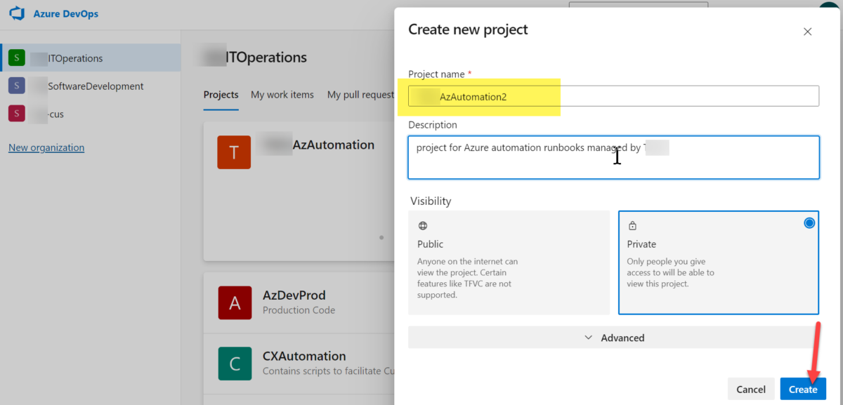
Task: Open the CXAutomation project
Action: pos(299,363)
